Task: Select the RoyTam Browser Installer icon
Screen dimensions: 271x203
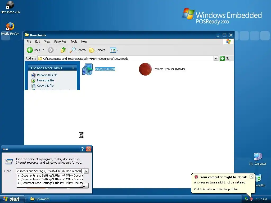Action: 145,69
